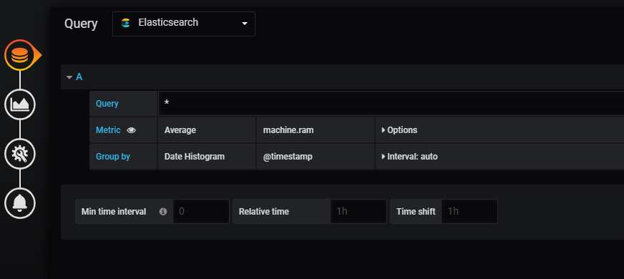Open the General settings gear-wrench icon
This screenshot has height=279, width=624.
pos(20,154)
